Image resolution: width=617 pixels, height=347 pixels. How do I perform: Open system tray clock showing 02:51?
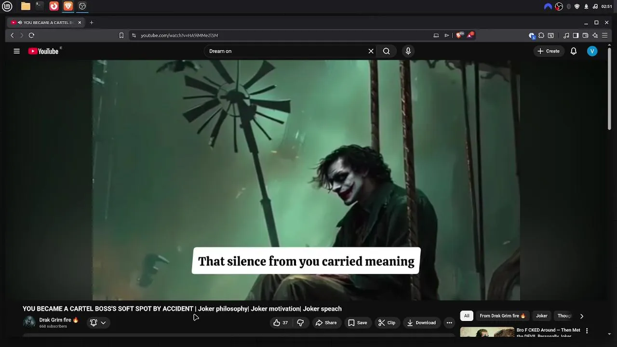point(607,6)
